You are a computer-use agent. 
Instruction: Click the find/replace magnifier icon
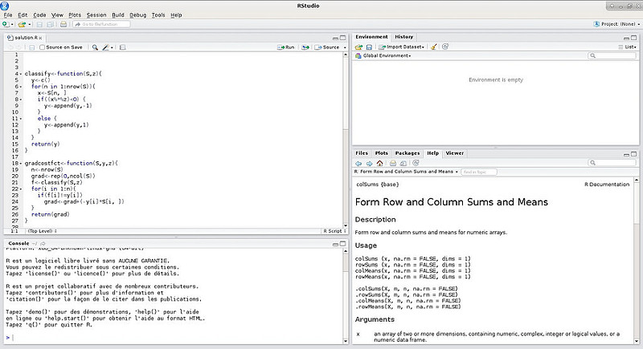pos(96,47)
